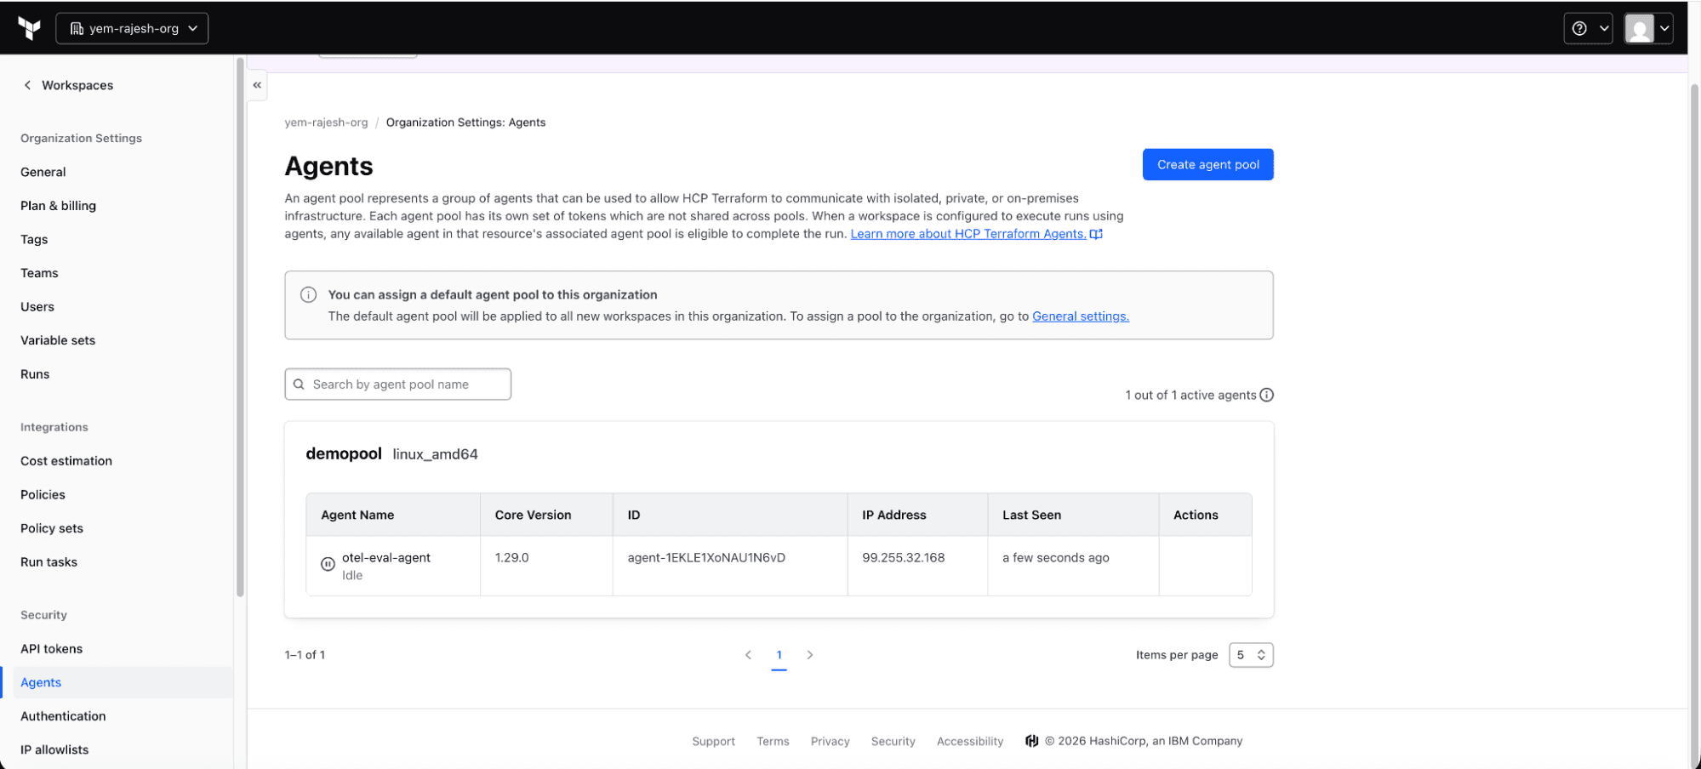Image resolution: width=1701 pixels, height=769 pixels.
Task: Click the linux_amd64 label beside demopool
Action: (435, 454)
